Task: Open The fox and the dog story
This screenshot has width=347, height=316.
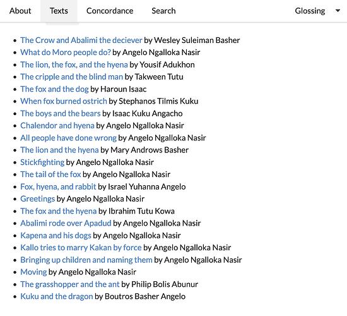Action: [x=54, y=89]
